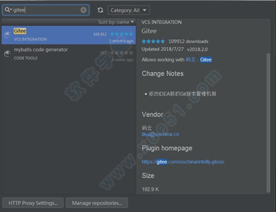Click the VCS INTEGRATION label in list
Screen dimensions: 276x212
tap(31, 39)
